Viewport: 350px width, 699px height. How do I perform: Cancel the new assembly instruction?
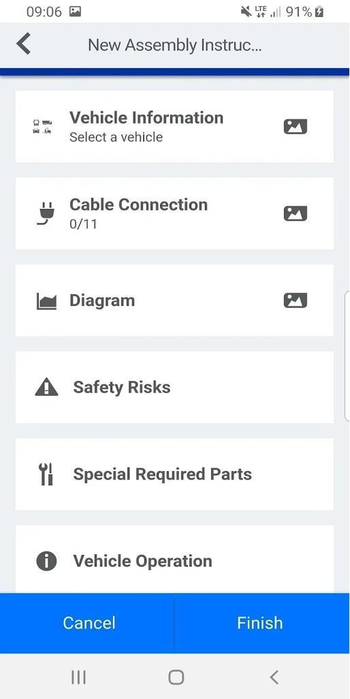point(87,623)
